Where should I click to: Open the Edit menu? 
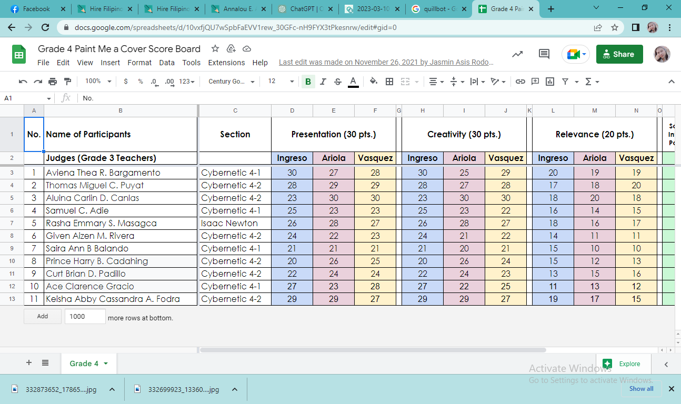(x=63, y=62)
